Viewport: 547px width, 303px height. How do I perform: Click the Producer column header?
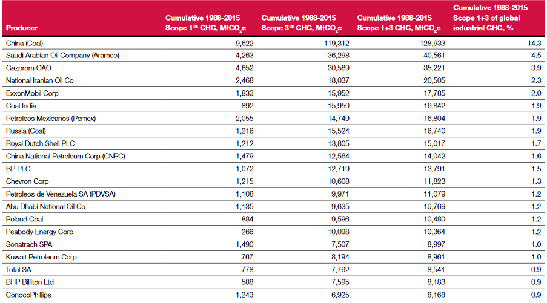coord(22,28)
